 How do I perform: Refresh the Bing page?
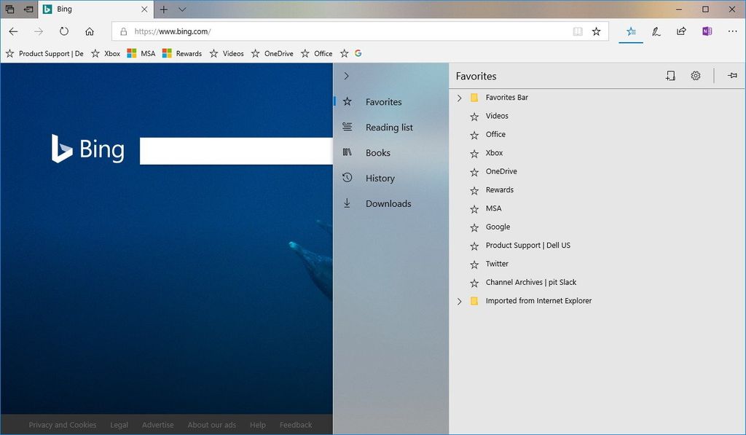tap(64, 31)
